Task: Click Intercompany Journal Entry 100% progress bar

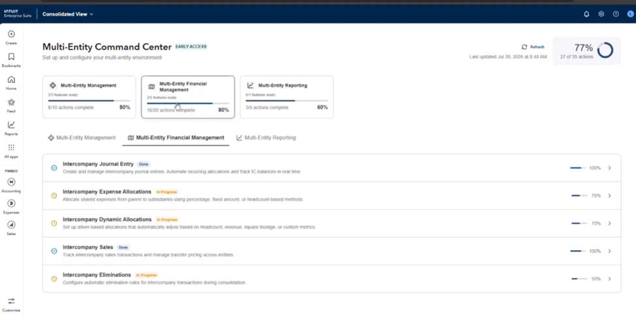Action: 578,168
